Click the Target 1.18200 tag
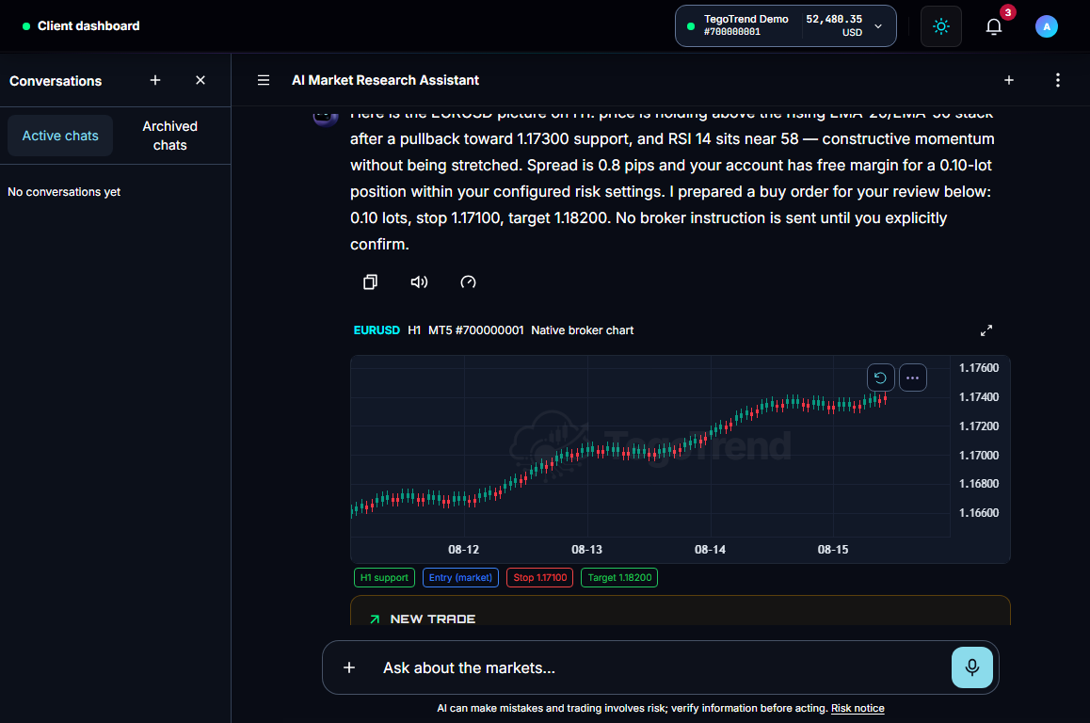 (619, 578)
